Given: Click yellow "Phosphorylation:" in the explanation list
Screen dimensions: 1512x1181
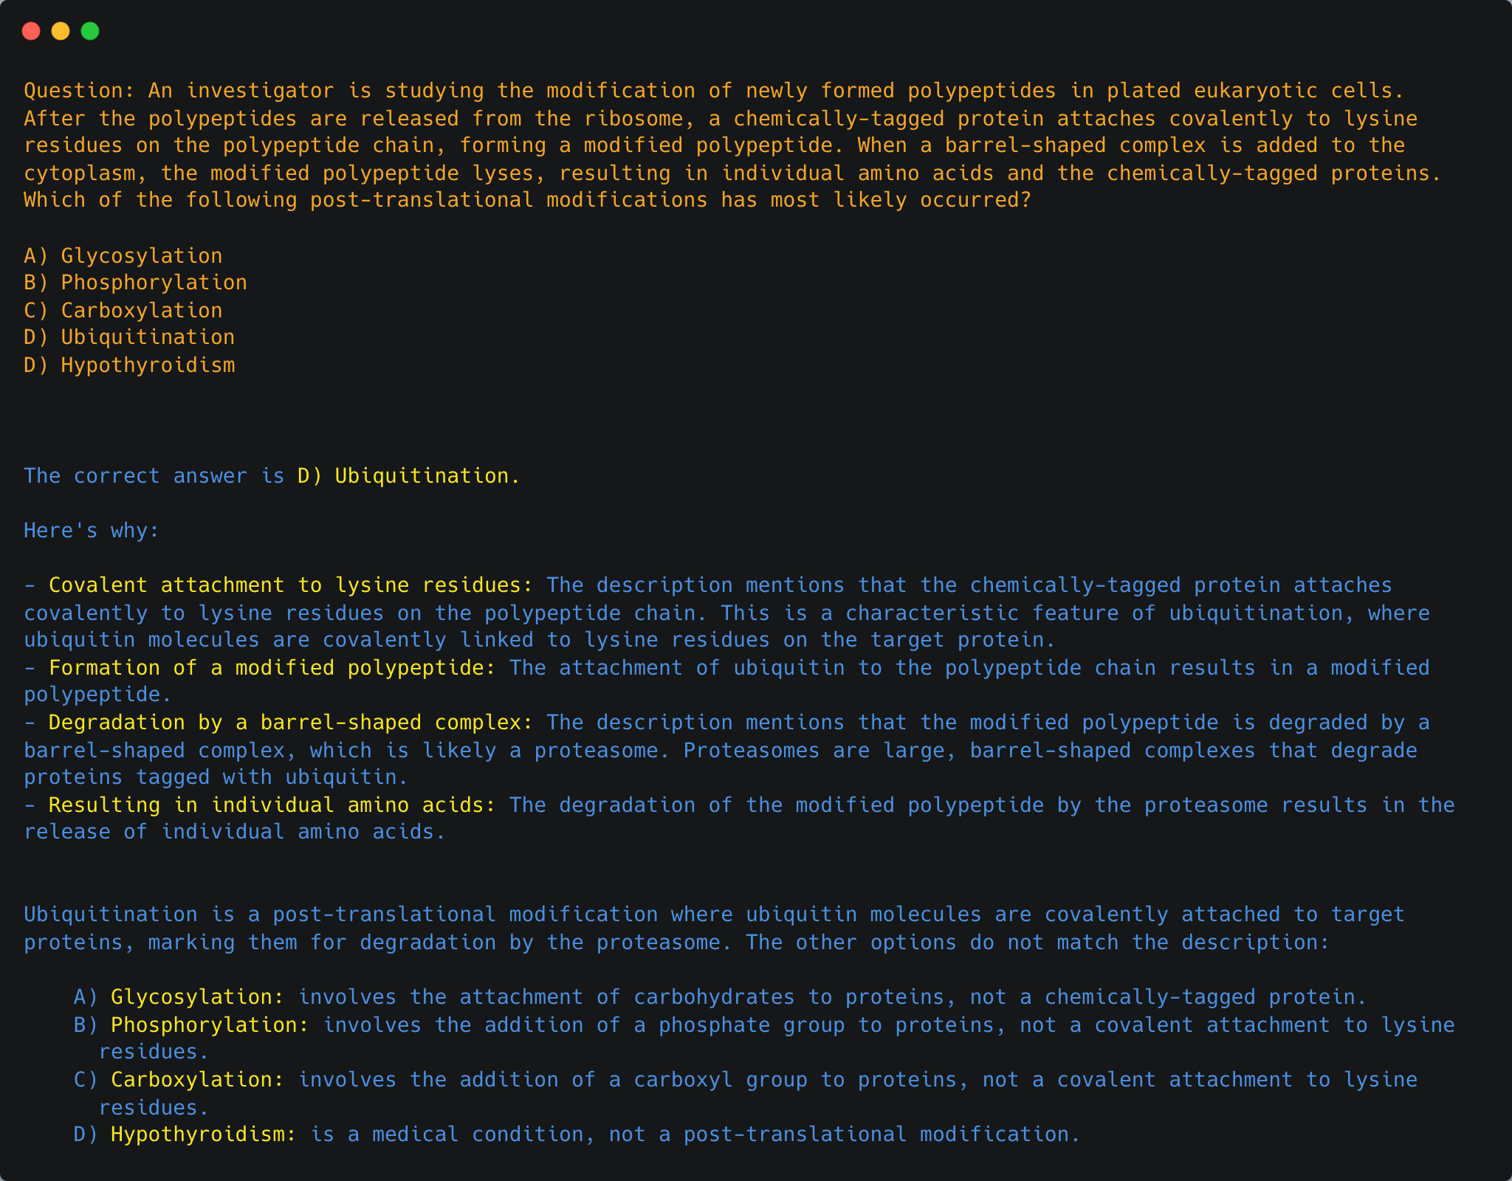Looking at the screenshot, I should tap(210, 1025).
